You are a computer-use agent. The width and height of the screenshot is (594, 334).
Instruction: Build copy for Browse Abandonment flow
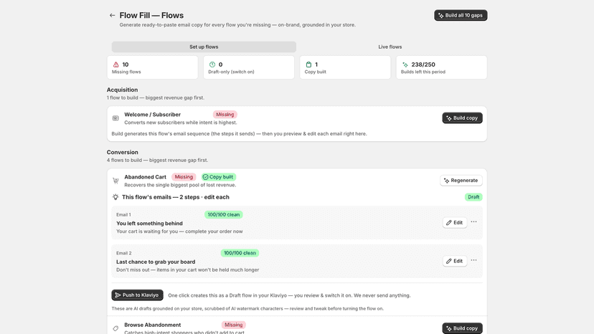[x=462, y=328]
